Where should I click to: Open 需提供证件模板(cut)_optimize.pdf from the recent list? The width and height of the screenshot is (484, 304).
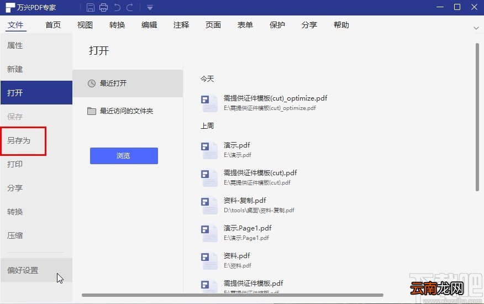[x=275, y=98]
